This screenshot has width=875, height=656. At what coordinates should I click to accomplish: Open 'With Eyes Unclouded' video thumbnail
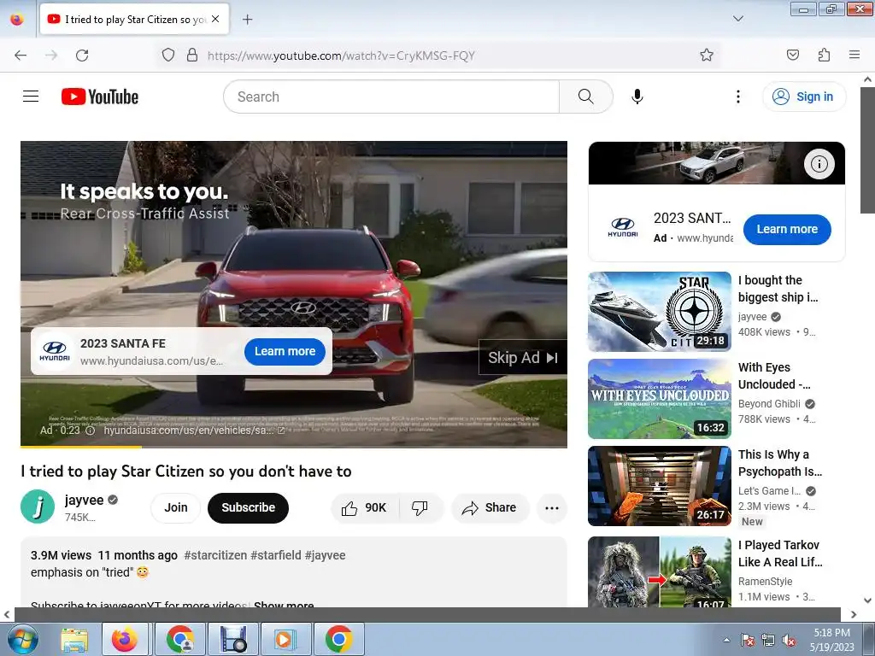[659, 398]
